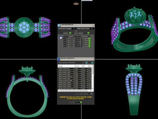Click the green Update arrow button
The height and width of the screenshot is (119, 158).
70,33
